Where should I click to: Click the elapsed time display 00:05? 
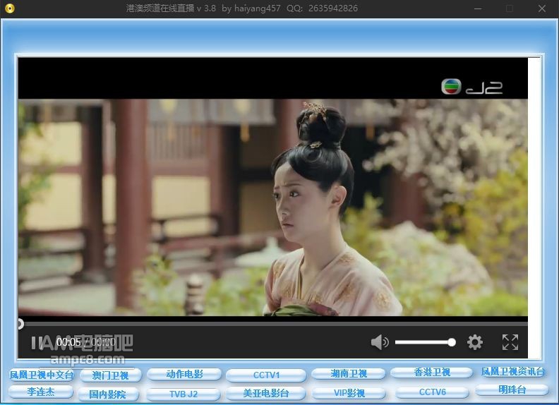pyautogui.click(x=68, y=342)
